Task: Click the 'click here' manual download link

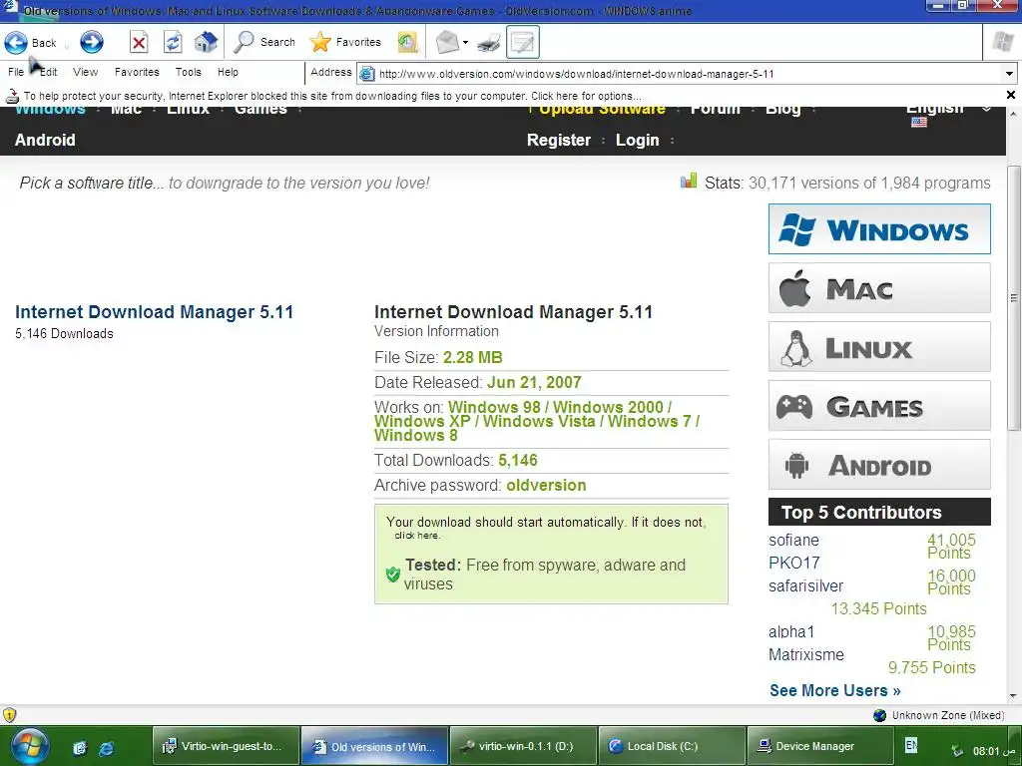Action: [x=417, y=536]
